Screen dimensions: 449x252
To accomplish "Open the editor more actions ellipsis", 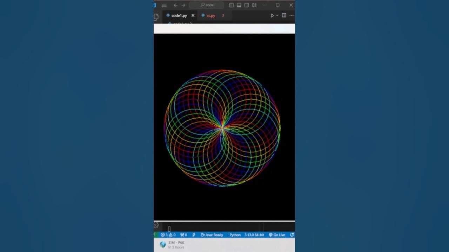I will click(x=291, y=15).
